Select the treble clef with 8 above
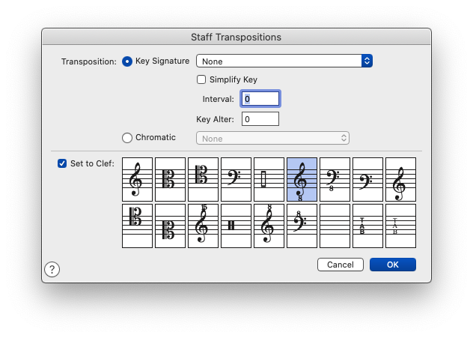This screenshot has height=338, width=473. [x=269, y=226]
